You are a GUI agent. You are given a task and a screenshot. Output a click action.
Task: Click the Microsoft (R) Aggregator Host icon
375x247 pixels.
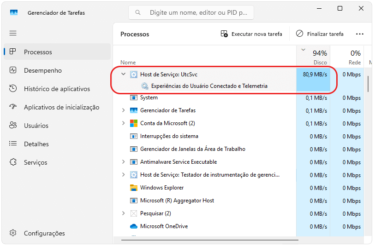click(134, 201)
